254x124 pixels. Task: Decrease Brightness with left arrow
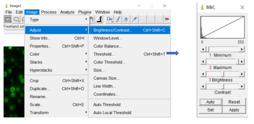click(x=203, y=74)
